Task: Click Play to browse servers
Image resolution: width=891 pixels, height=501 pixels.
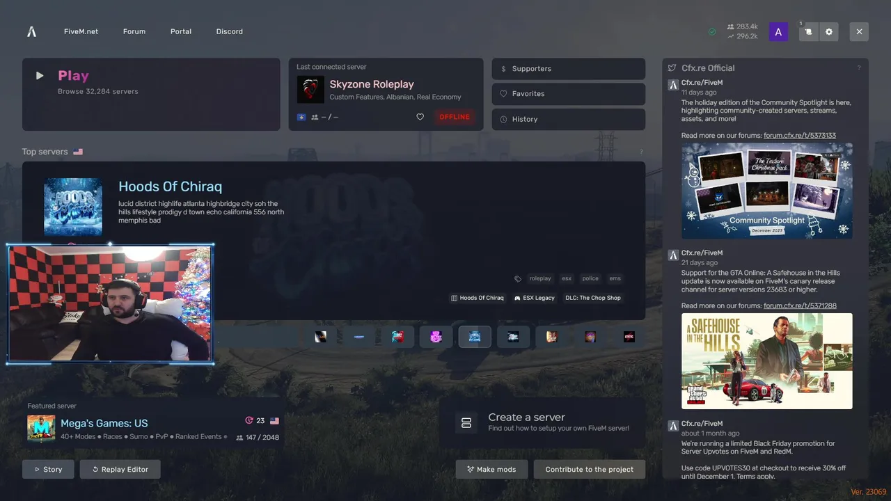Action: point(151,95)
